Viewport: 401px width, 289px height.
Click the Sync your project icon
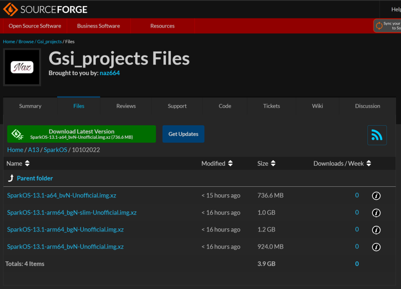[379, 26]
